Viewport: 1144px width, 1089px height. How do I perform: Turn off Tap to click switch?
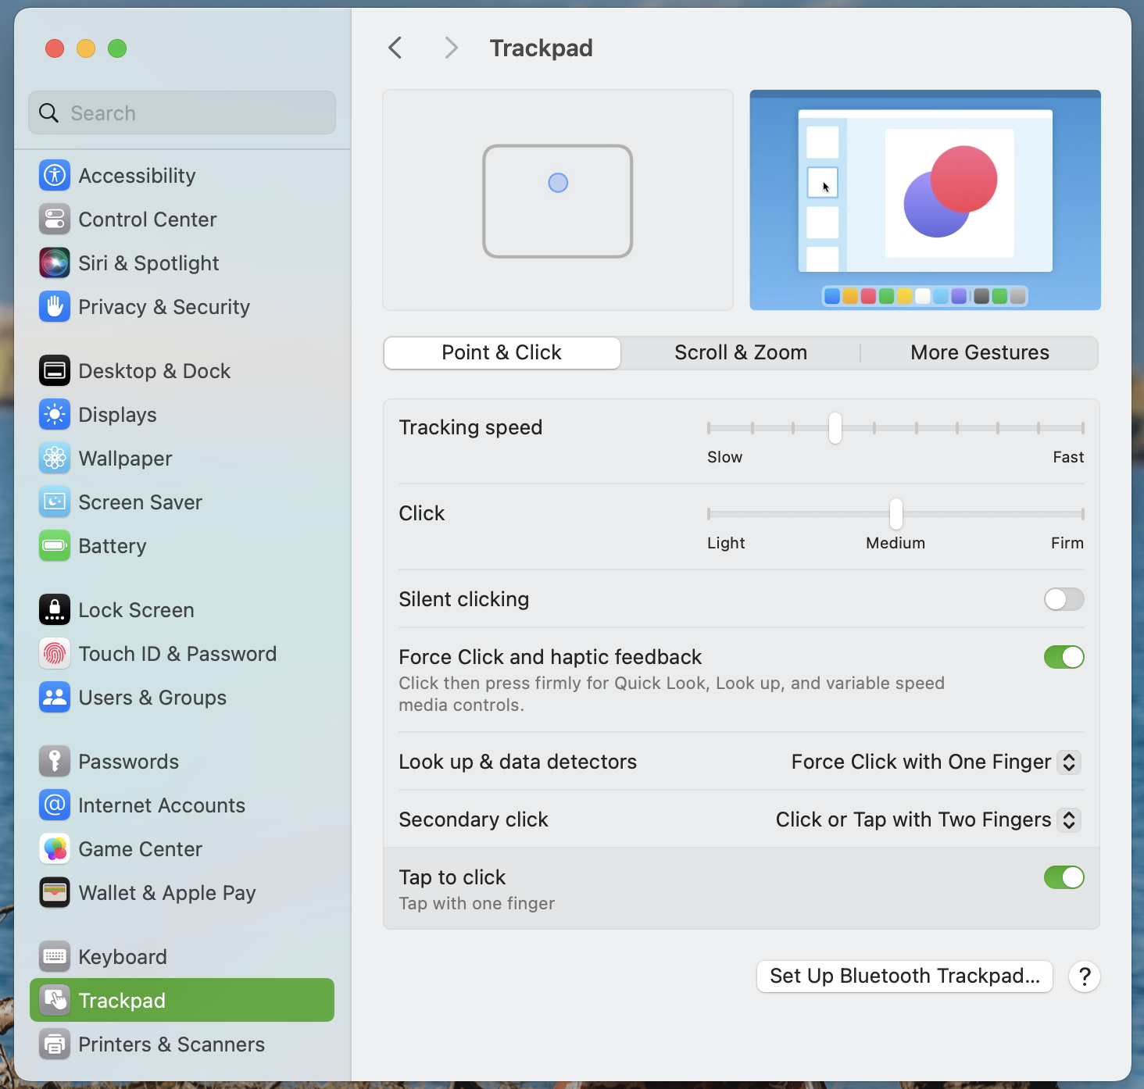click(1064, 877)
